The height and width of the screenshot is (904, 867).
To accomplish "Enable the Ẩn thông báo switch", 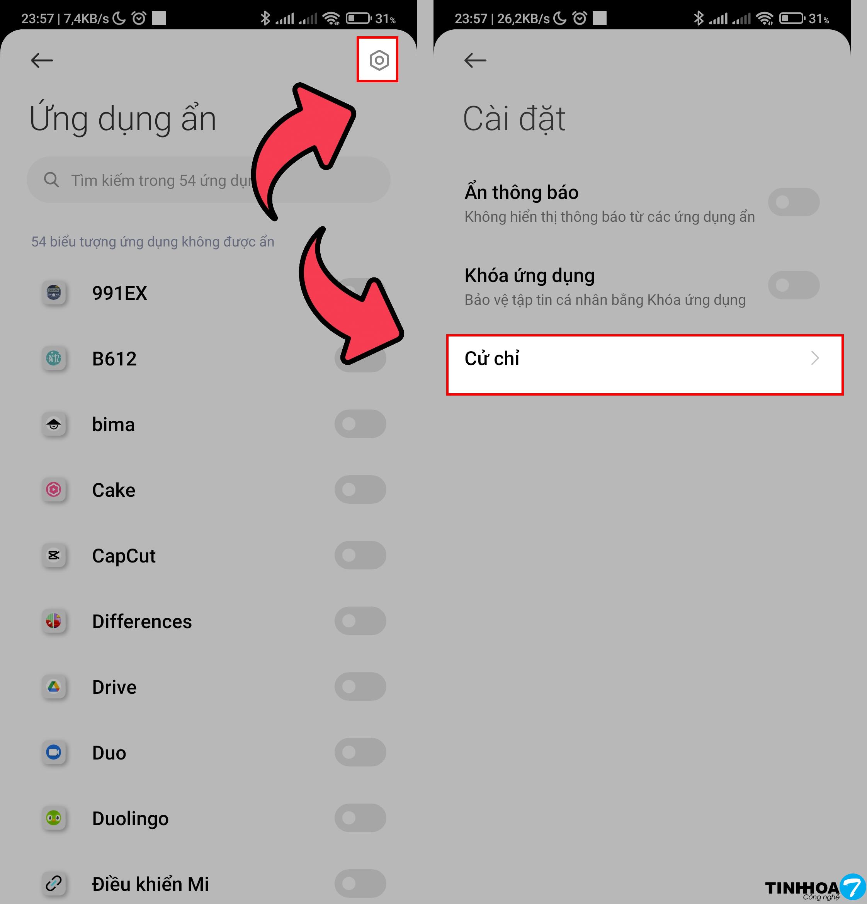I will [x=793, y=202].
